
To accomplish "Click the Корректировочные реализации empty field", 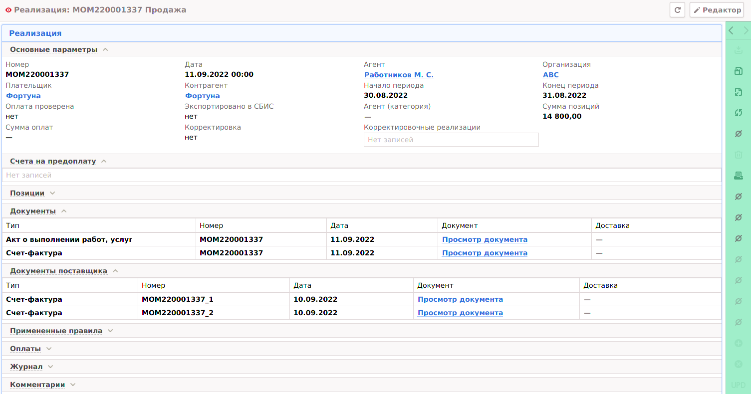I will point(451,140).
